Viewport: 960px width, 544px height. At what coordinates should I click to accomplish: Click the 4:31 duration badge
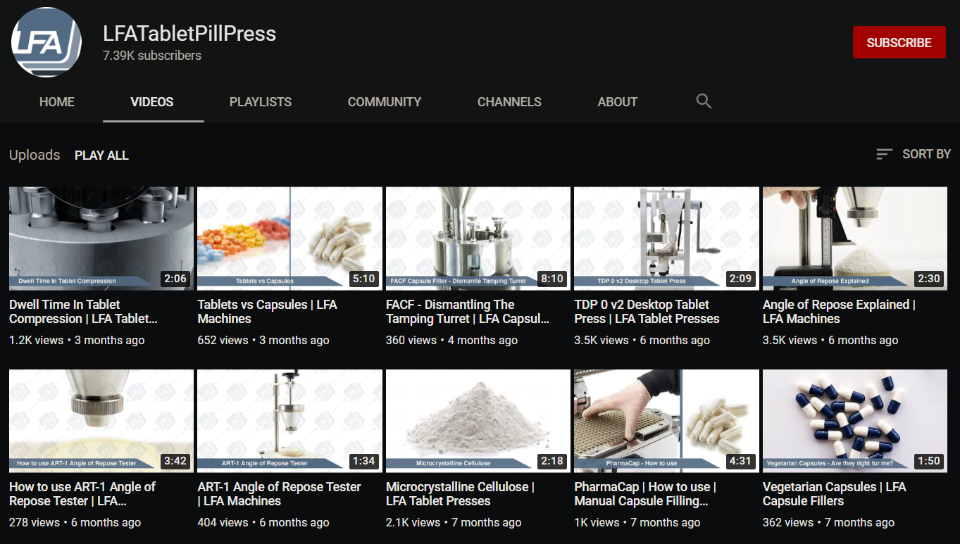[x=740, y=461]
